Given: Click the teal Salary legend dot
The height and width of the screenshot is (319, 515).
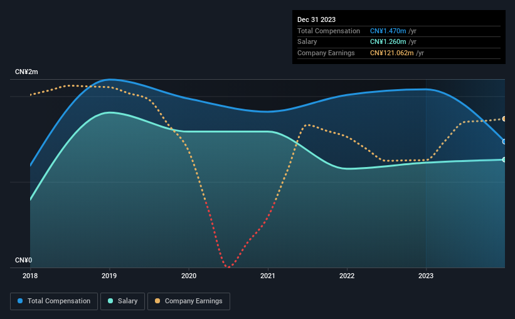Looking at the screenshot, I should 110,301.
